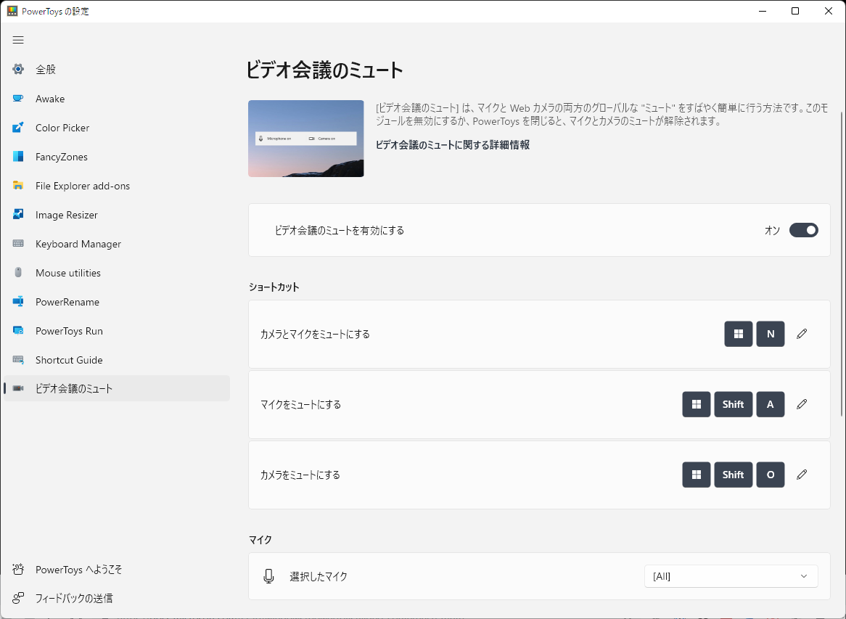Viewport: 846px width, 619px height.
Task: Click the オン label next to the toggle
Action: [x=772, y=231]
